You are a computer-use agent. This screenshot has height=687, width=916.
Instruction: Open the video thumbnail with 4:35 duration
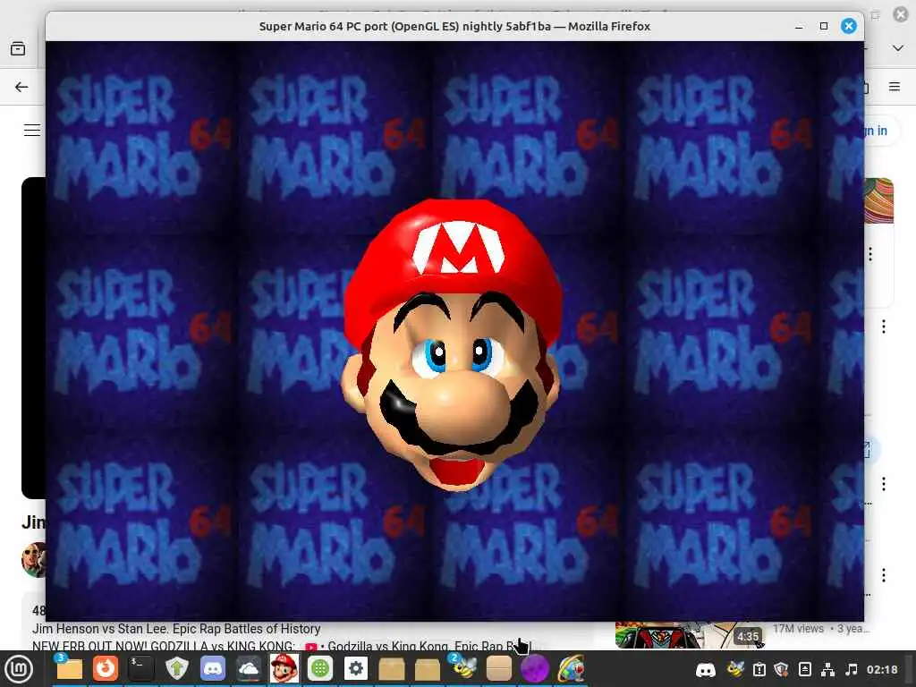(x=690, y=635)
